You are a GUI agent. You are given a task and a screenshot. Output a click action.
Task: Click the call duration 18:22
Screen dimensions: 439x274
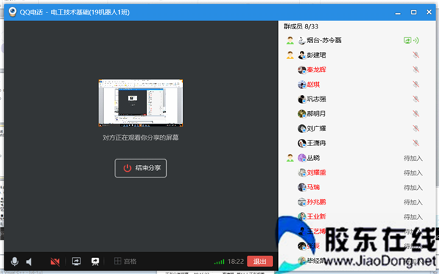point(236,262)
